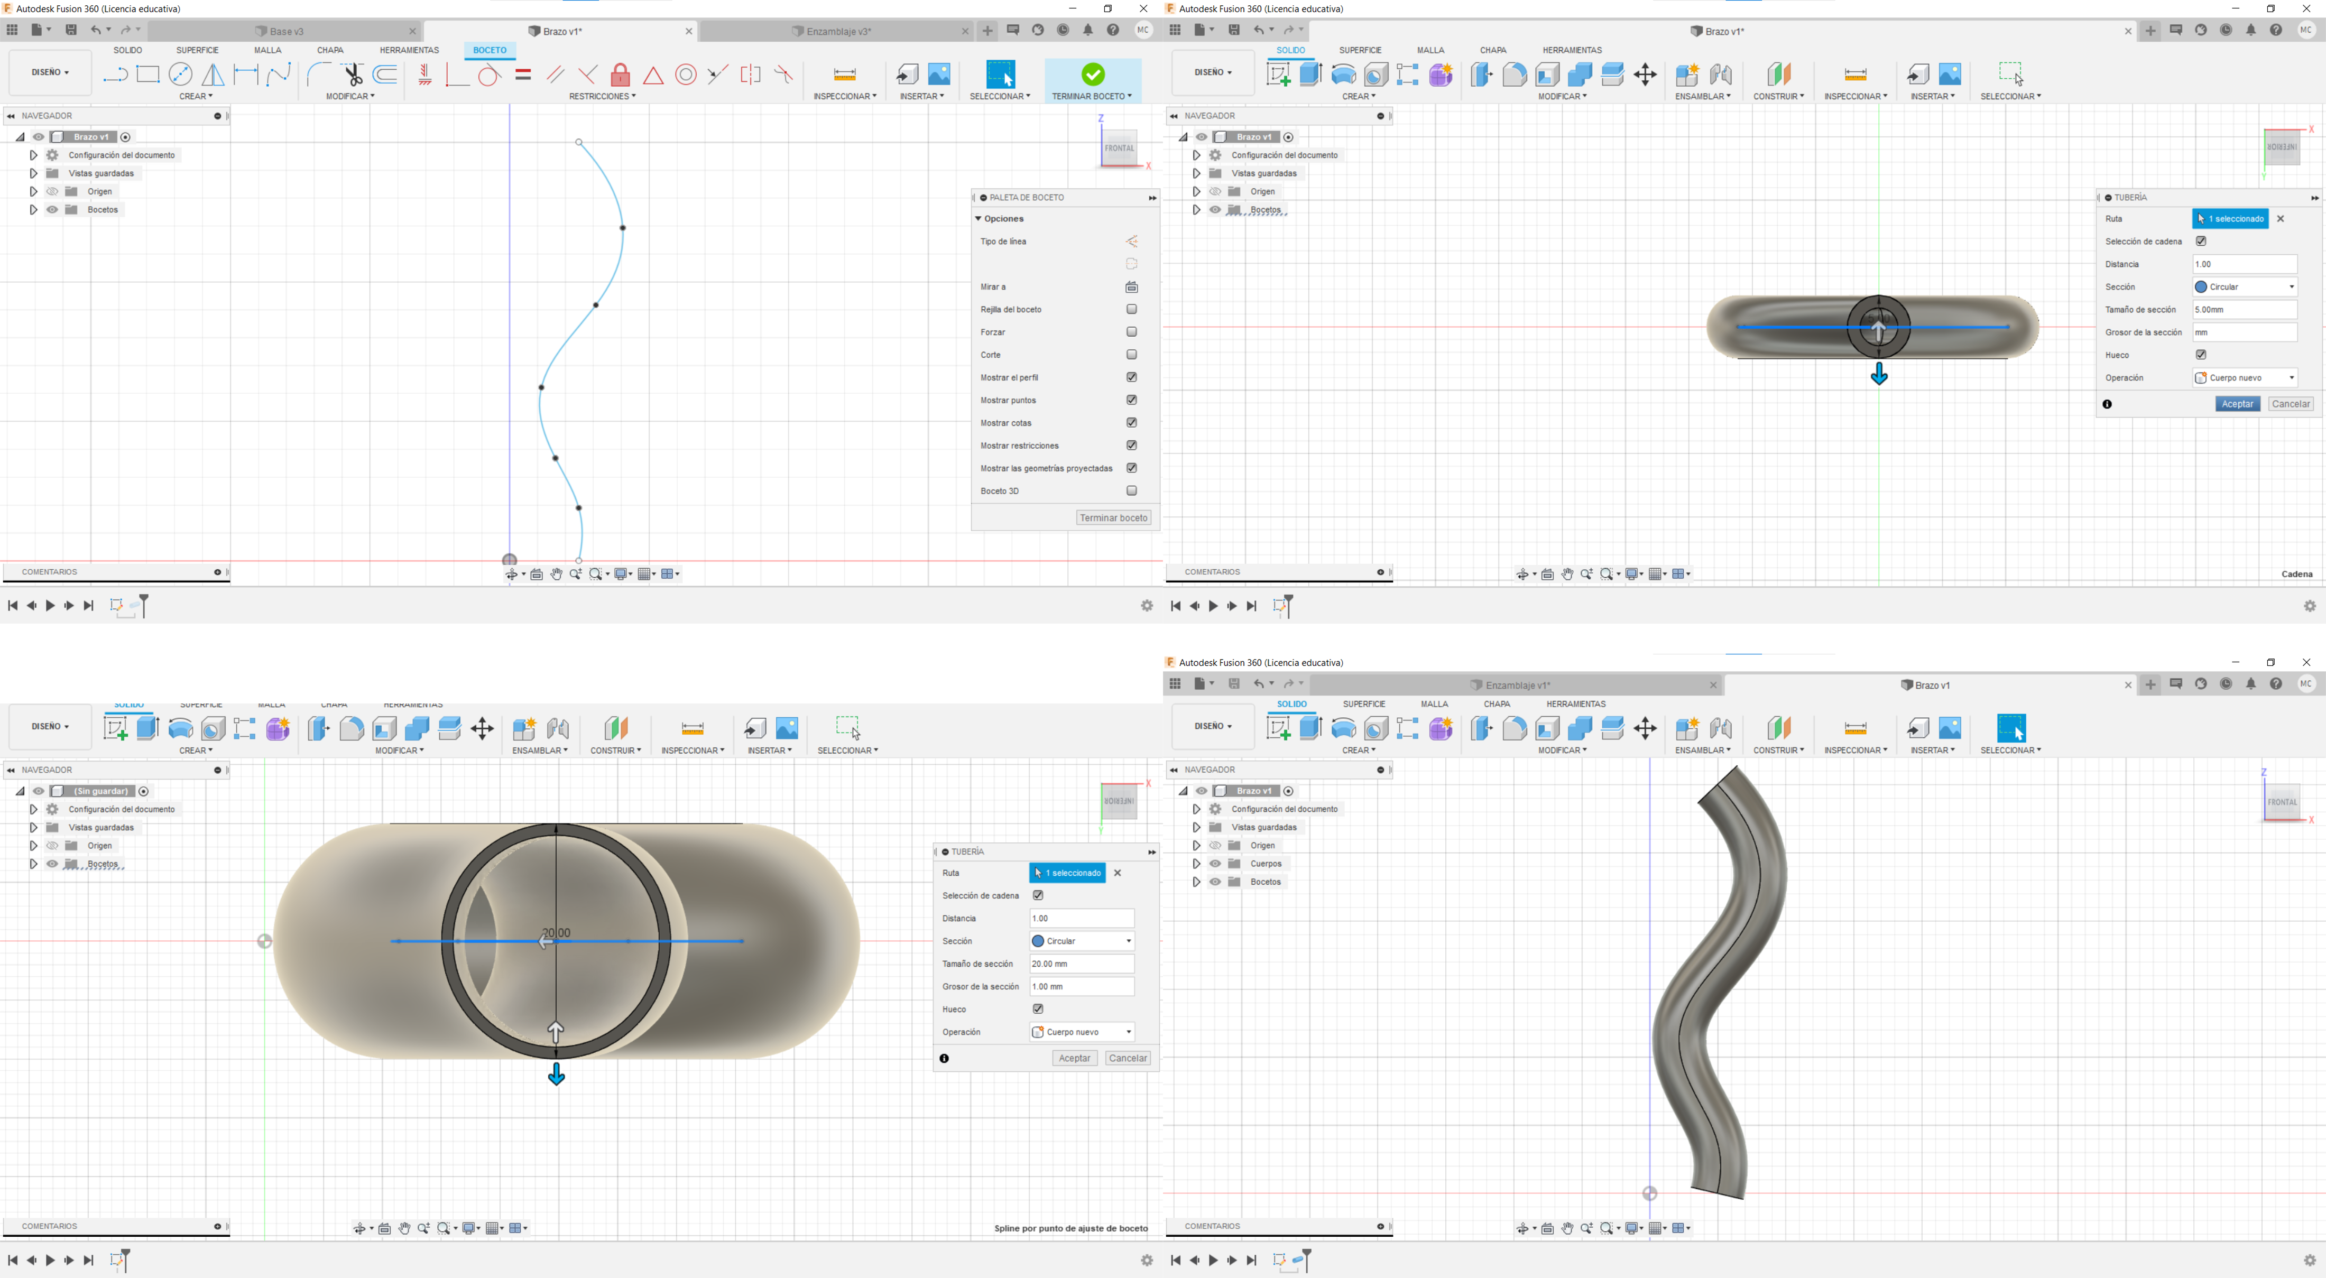Select the Fillet tool in sketch MODIFICAR group
2326x1278 pixels.
(319, 75)
